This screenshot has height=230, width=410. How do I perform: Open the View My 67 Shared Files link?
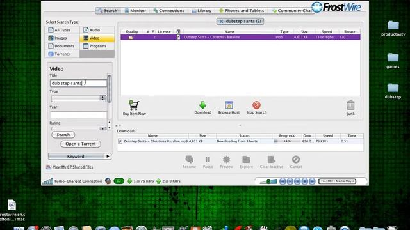coord(73,167)
